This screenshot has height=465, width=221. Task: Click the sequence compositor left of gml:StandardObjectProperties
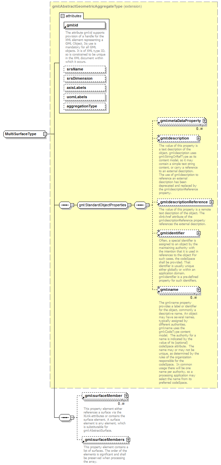[x=64, y=205]
